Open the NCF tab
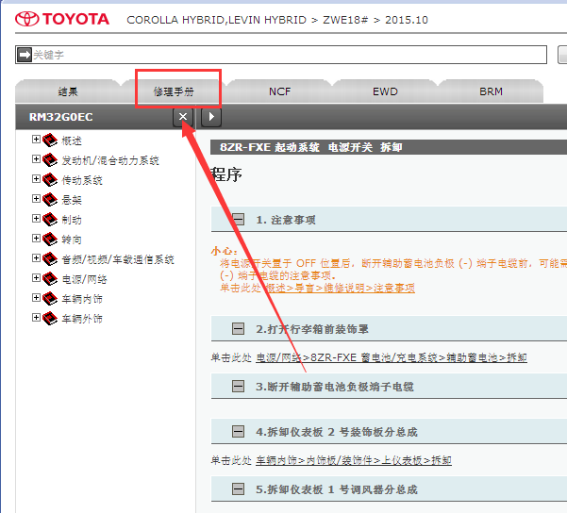The image size is (567, 513). [x=279, y=91]
